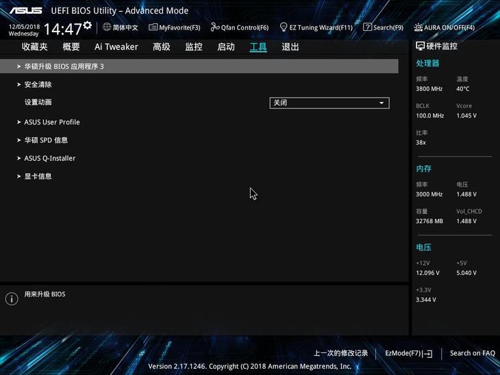
Task: Click the ASUS logo
Action: point(26,11)
